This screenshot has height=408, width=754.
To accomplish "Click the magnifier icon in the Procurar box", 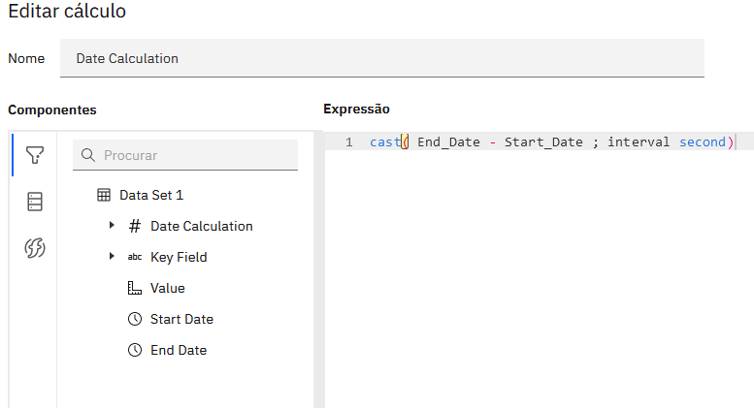I will pyautogui.click(x=87, y=155).
